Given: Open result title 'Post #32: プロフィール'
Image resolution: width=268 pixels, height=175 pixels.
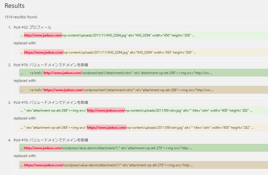Looking at the screenshot, I should point(32,27).
